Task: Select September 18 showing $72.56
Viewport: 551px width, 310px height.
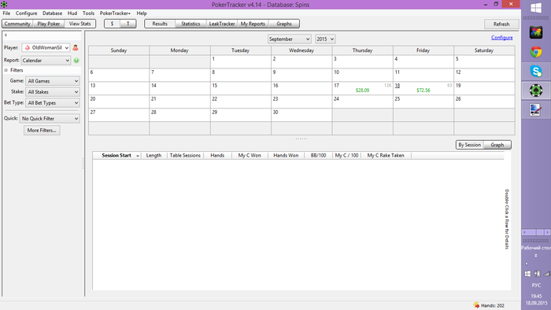Action: click(x=423, y=88)
